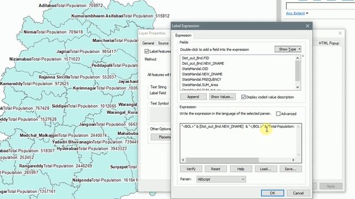Select Dist_out_Bnd.NEW_DNAME field

[x=203, y=64]
